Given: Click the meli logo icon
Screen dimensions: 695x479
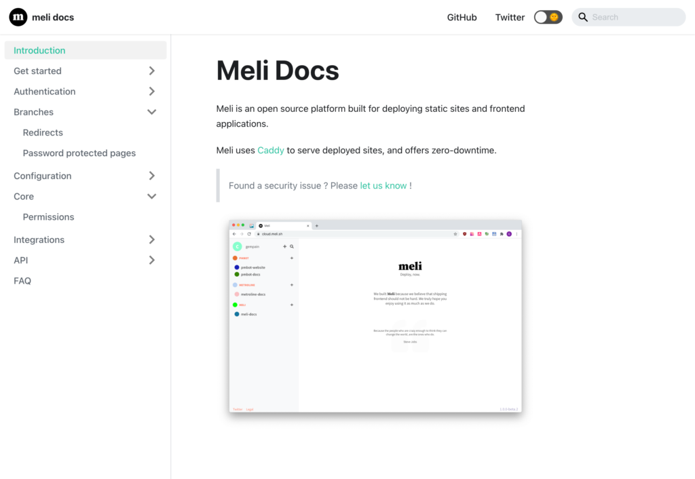Looking at the screenshot, I should (x=18, y=18).
